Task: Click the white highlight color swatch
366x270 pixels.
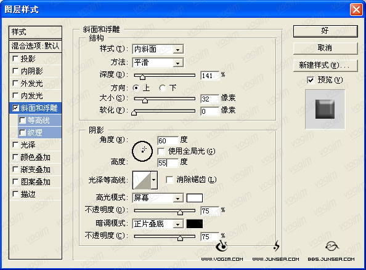Action: coord(195,198)
